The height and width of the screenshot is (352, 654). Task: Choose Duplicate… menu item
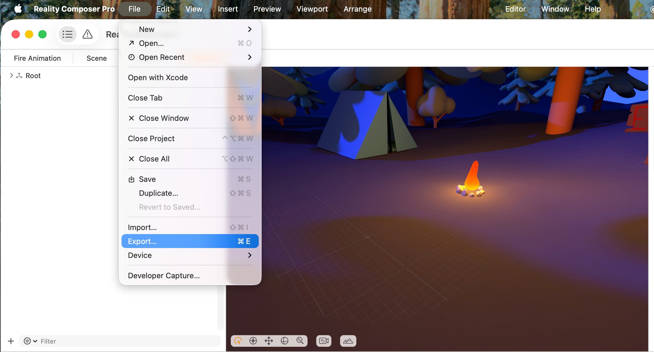click(190, 193)
